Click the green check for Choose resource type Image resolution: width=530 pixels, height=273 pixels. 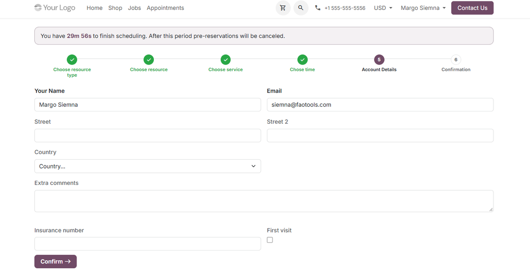(x=72, y=60)
